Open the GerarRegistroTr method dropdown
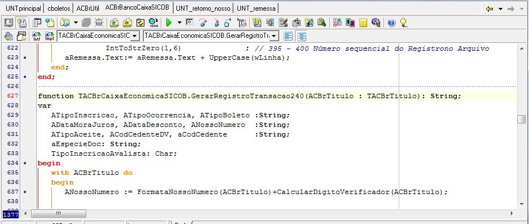Image resolution: width=529 pixels, height=224 pixels. (x=274, y=36)
